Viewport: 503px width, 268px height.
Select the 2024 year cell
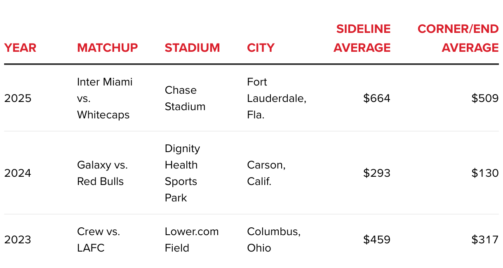[18, 173]
